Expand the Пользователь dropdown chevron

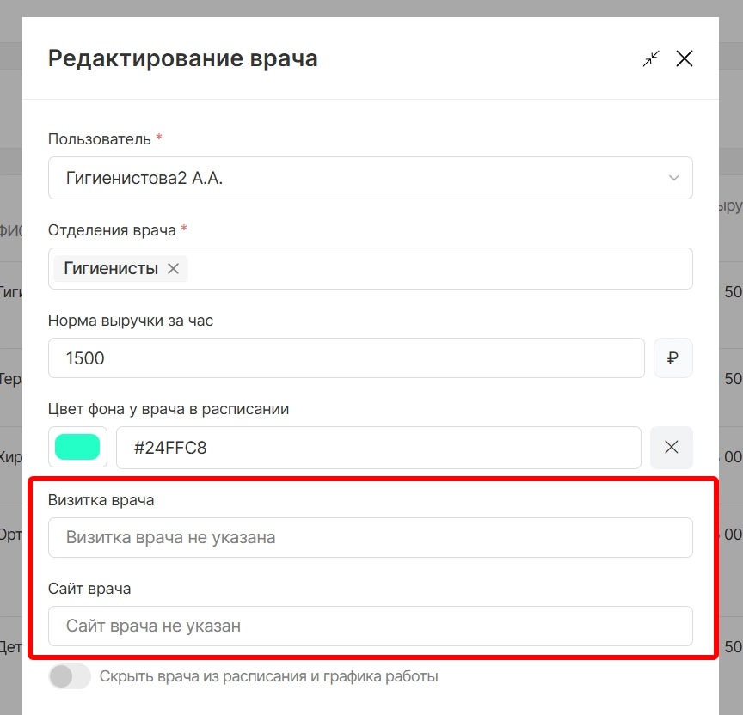coord(673,178)
